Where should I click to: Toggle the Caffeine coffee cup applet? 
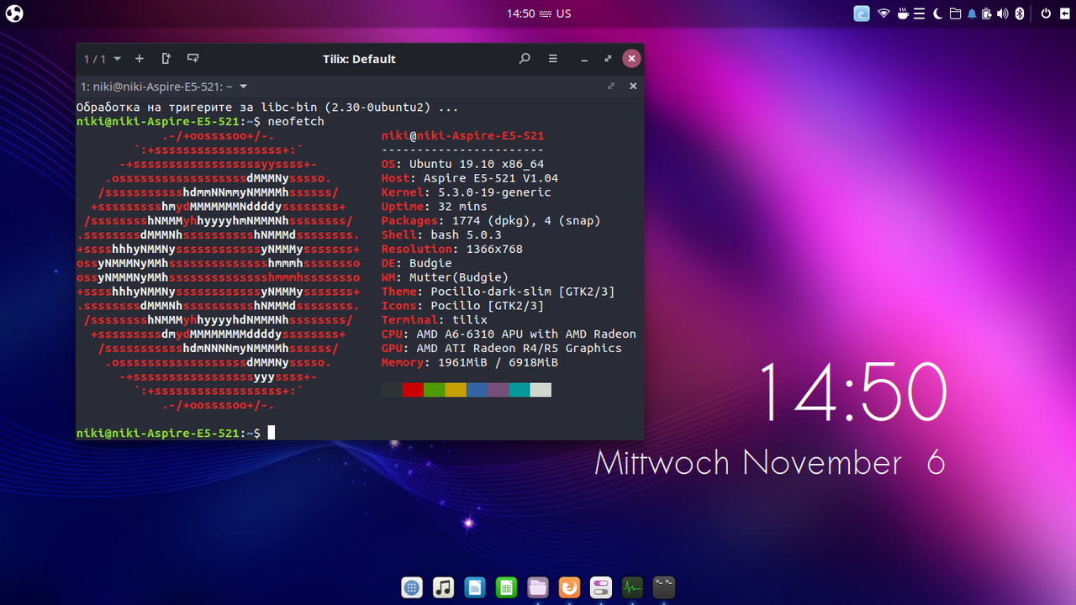(x=903, y=13)
